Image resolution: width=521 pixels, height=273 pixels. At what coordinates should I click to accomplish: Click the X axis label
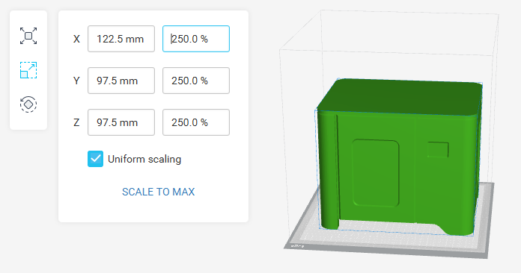pos(76,39)
